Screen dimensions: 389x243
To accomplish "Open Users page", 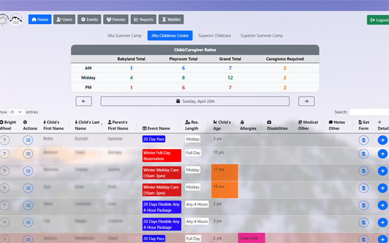I will pos(64,19).
